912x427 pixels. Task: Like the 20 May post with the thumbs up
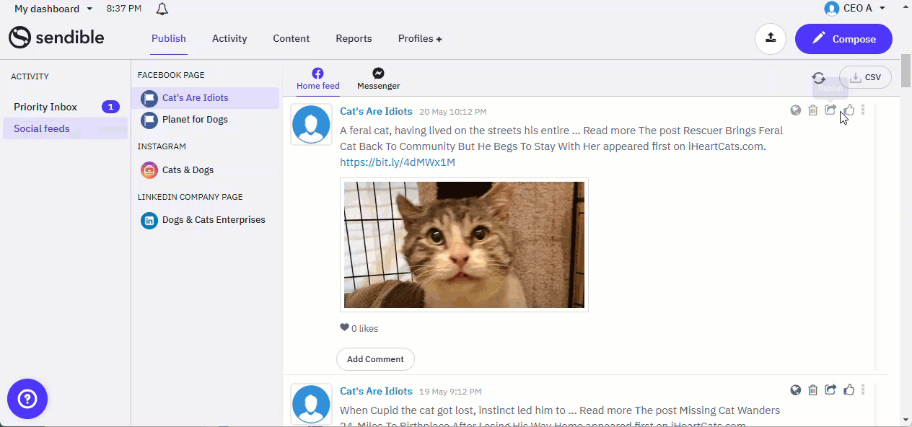849,110
